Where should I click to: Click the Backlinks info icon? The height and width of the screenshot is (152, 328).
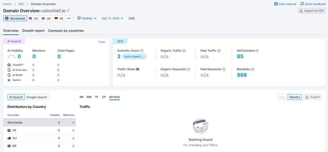[253, 69]
